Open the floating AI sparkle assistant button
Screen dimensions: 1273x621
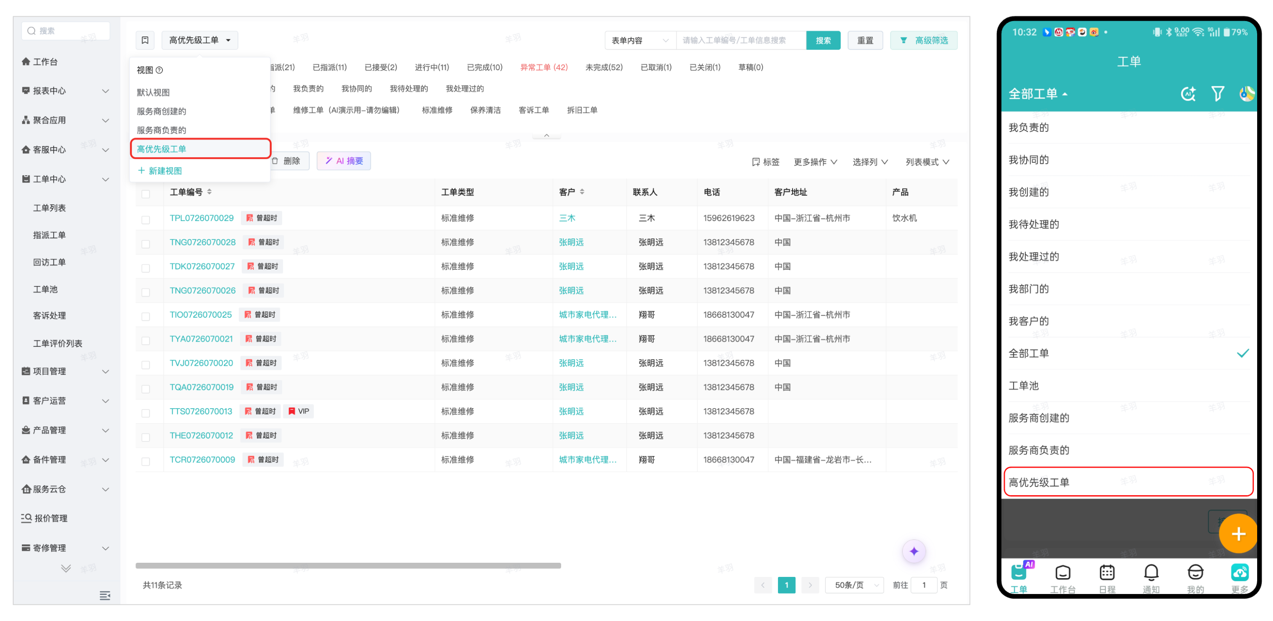coord(914,551)
